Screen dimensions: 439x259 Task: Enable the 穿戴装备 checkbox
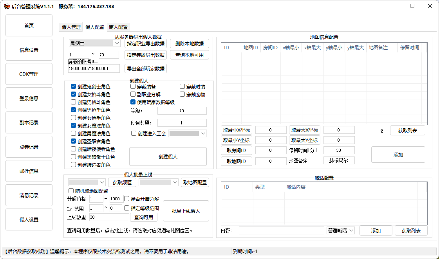click(133, 86)
